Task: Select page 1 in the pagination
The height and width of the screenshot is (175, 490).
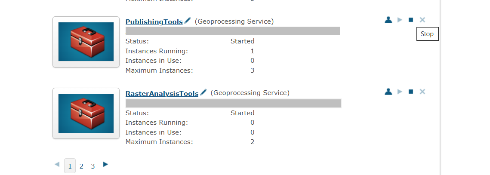Action: point(70,166)
